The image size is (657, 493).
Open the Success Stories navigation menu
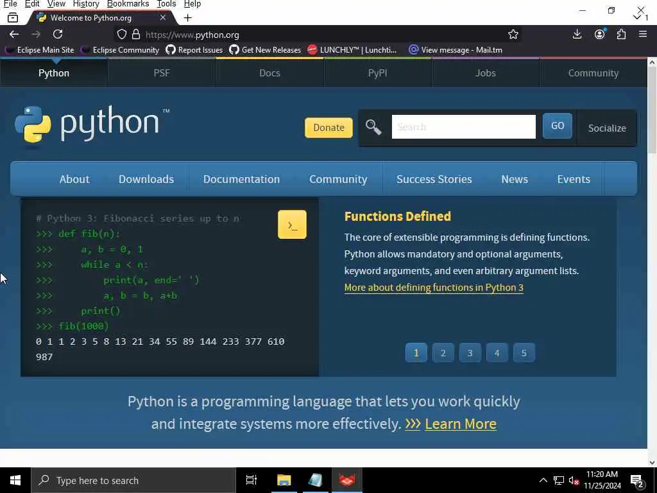pos(434,179)
